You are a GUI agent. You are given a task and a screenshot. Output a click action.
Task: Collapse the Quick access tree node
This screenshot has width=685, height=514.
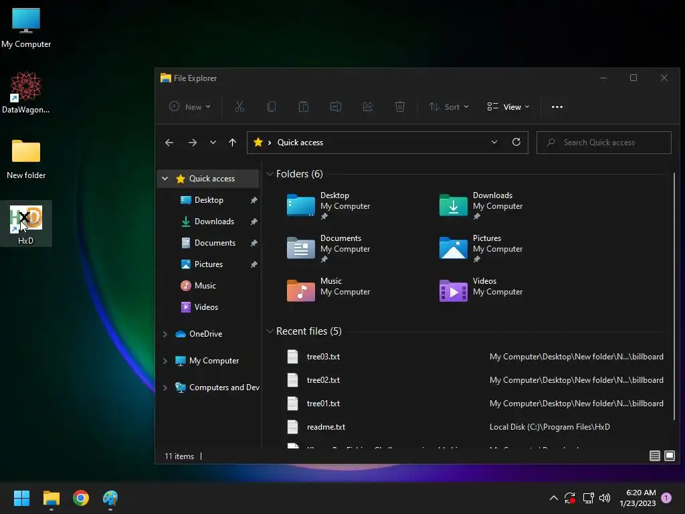click(x=165, y=178)
